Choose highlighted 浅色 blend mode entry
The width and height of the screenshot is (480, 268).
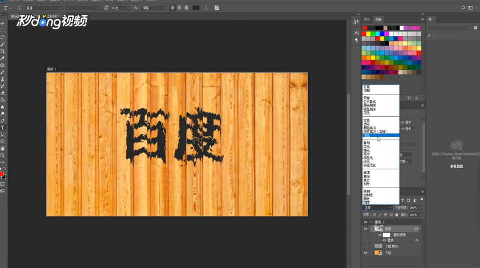point(381,135)
